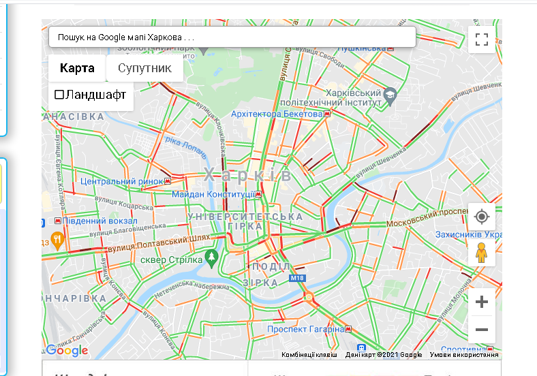Select the Центральний ринок metro icon
This screenshot has width=537, height=376.
(168, 181)
